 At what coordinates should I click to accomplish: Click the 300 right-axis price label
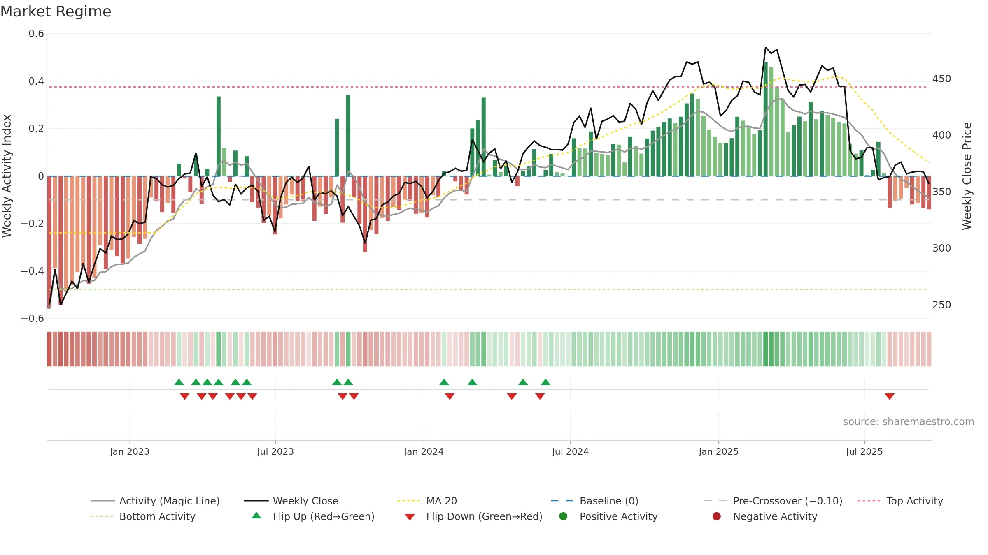click(x=941, y=248)
